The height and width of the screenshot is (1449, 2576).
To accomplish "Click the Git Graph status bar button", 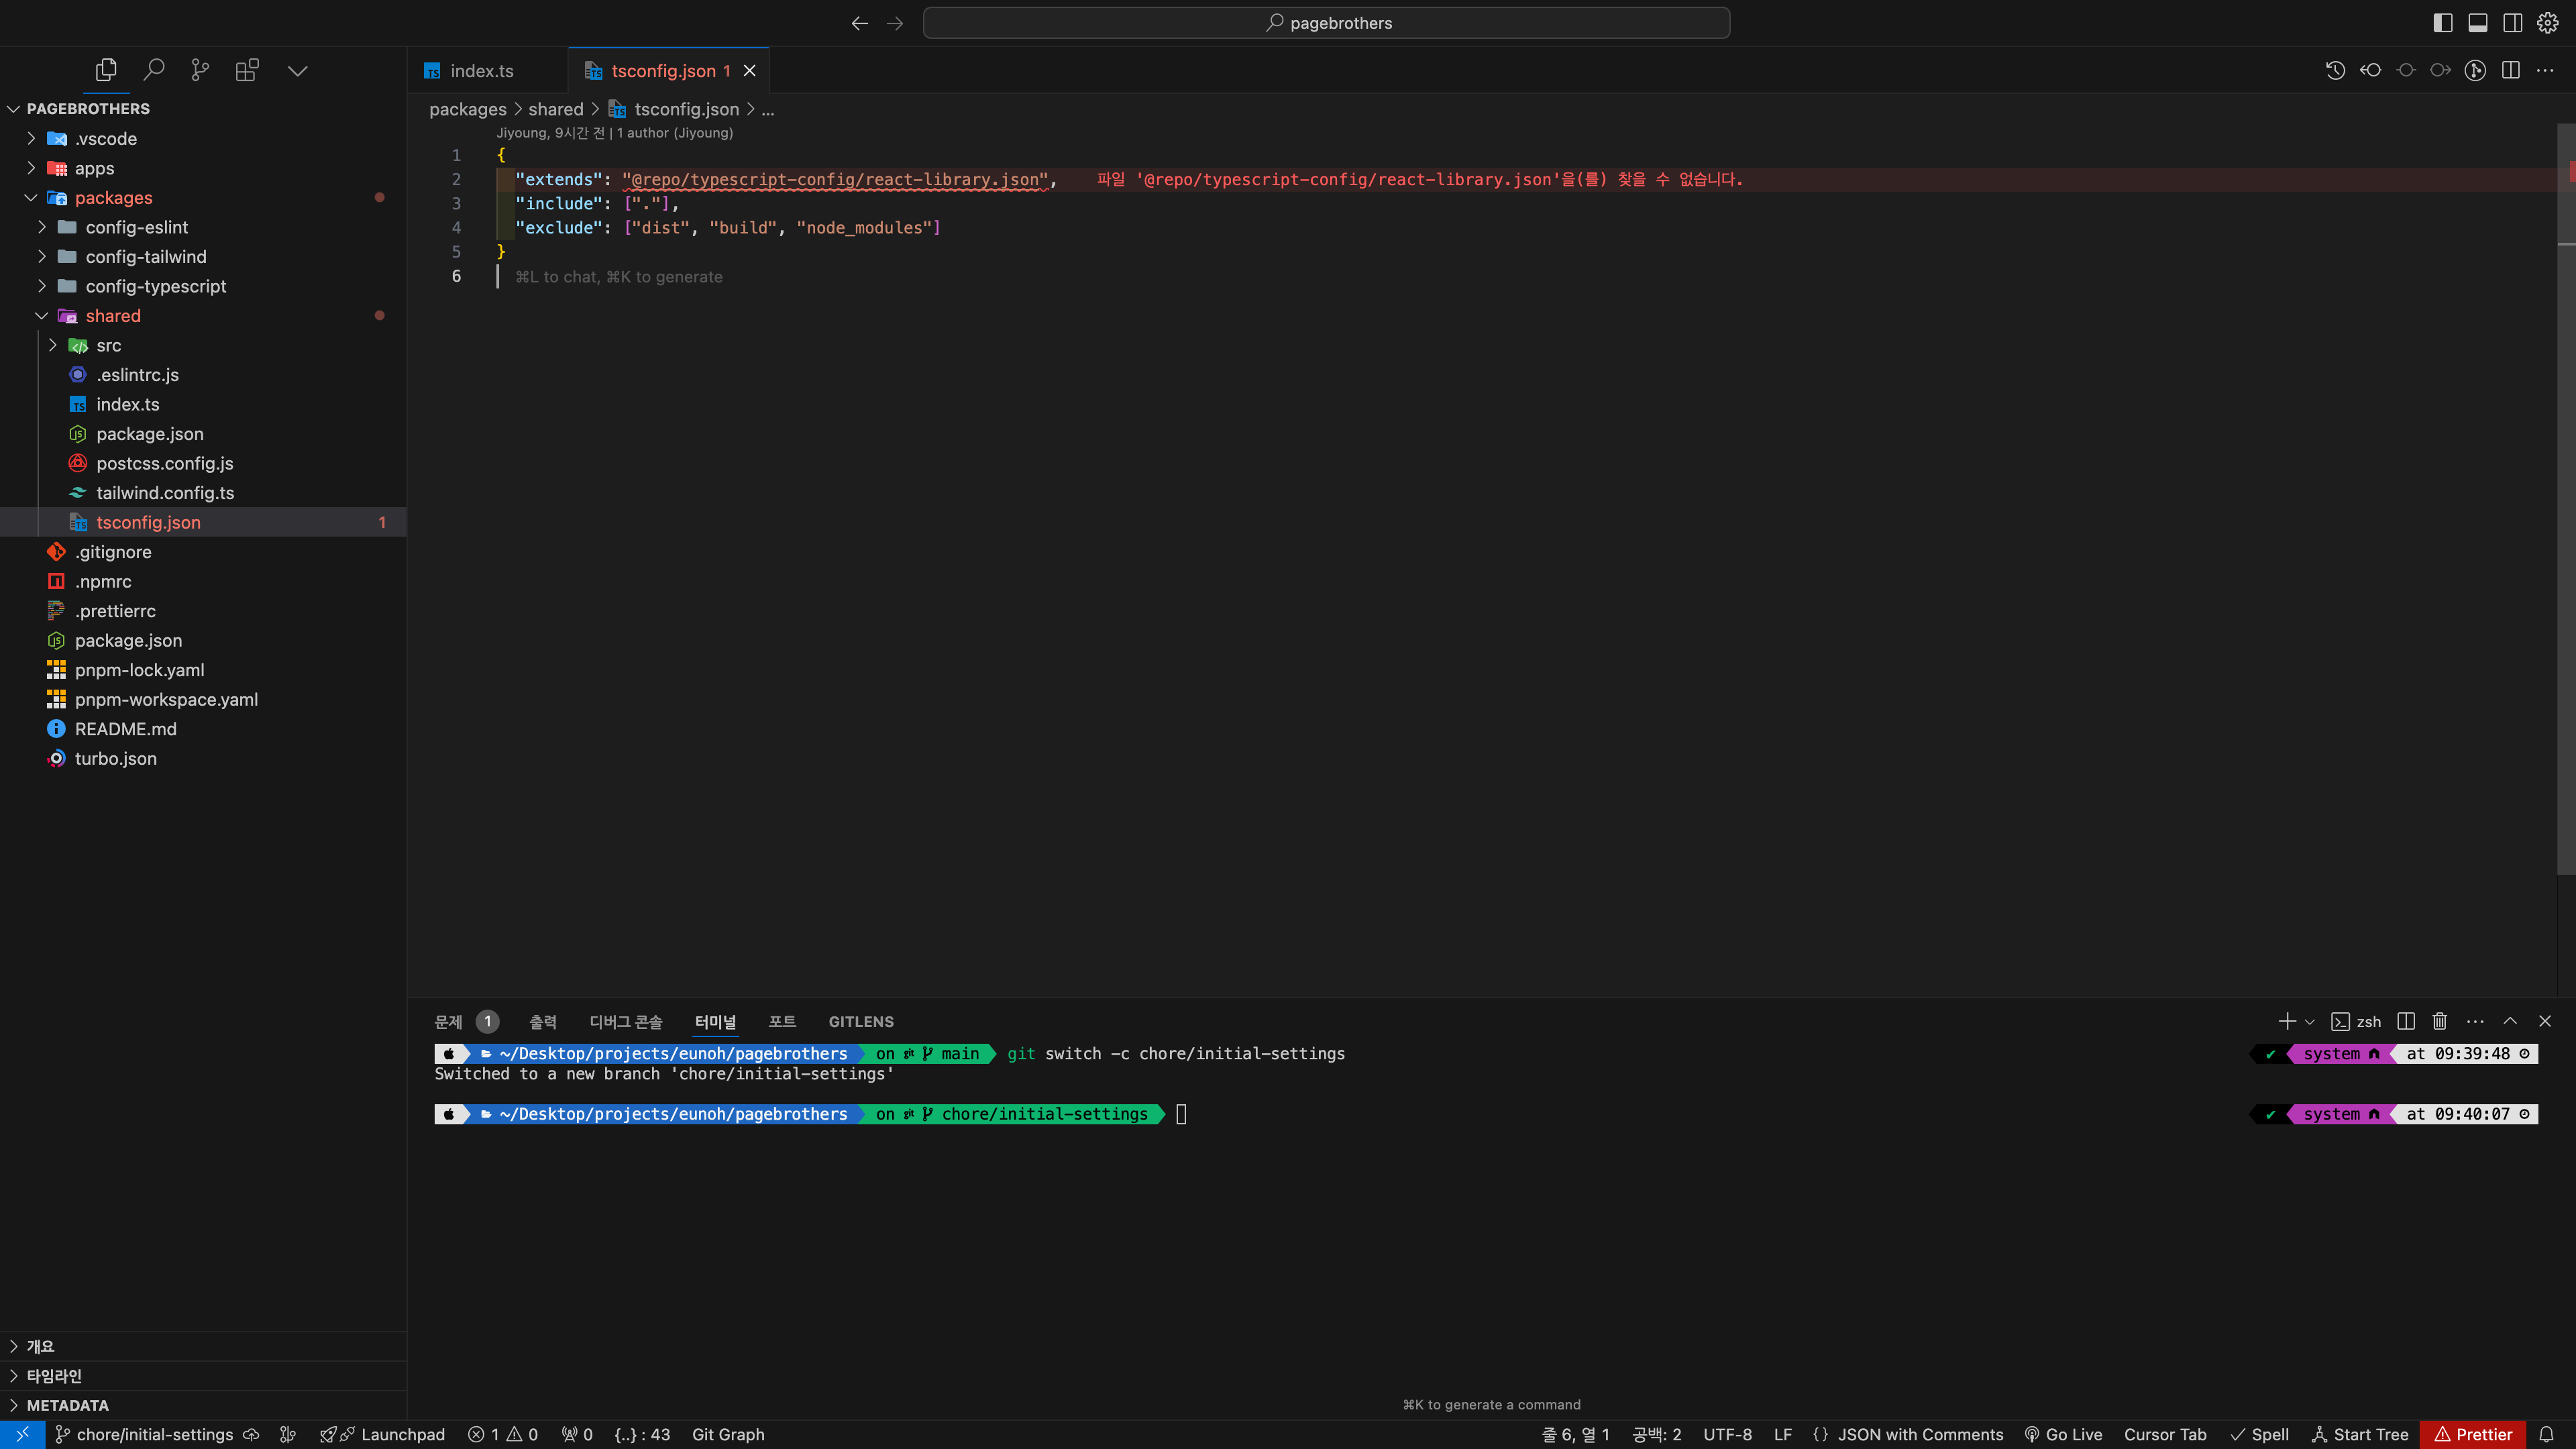I will 727,1434.
